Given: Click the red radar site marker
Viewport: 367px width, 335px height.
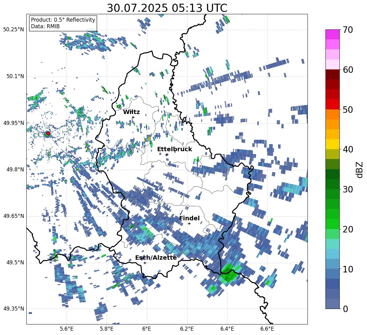Looking at the screenshot, I should point(48,133).
